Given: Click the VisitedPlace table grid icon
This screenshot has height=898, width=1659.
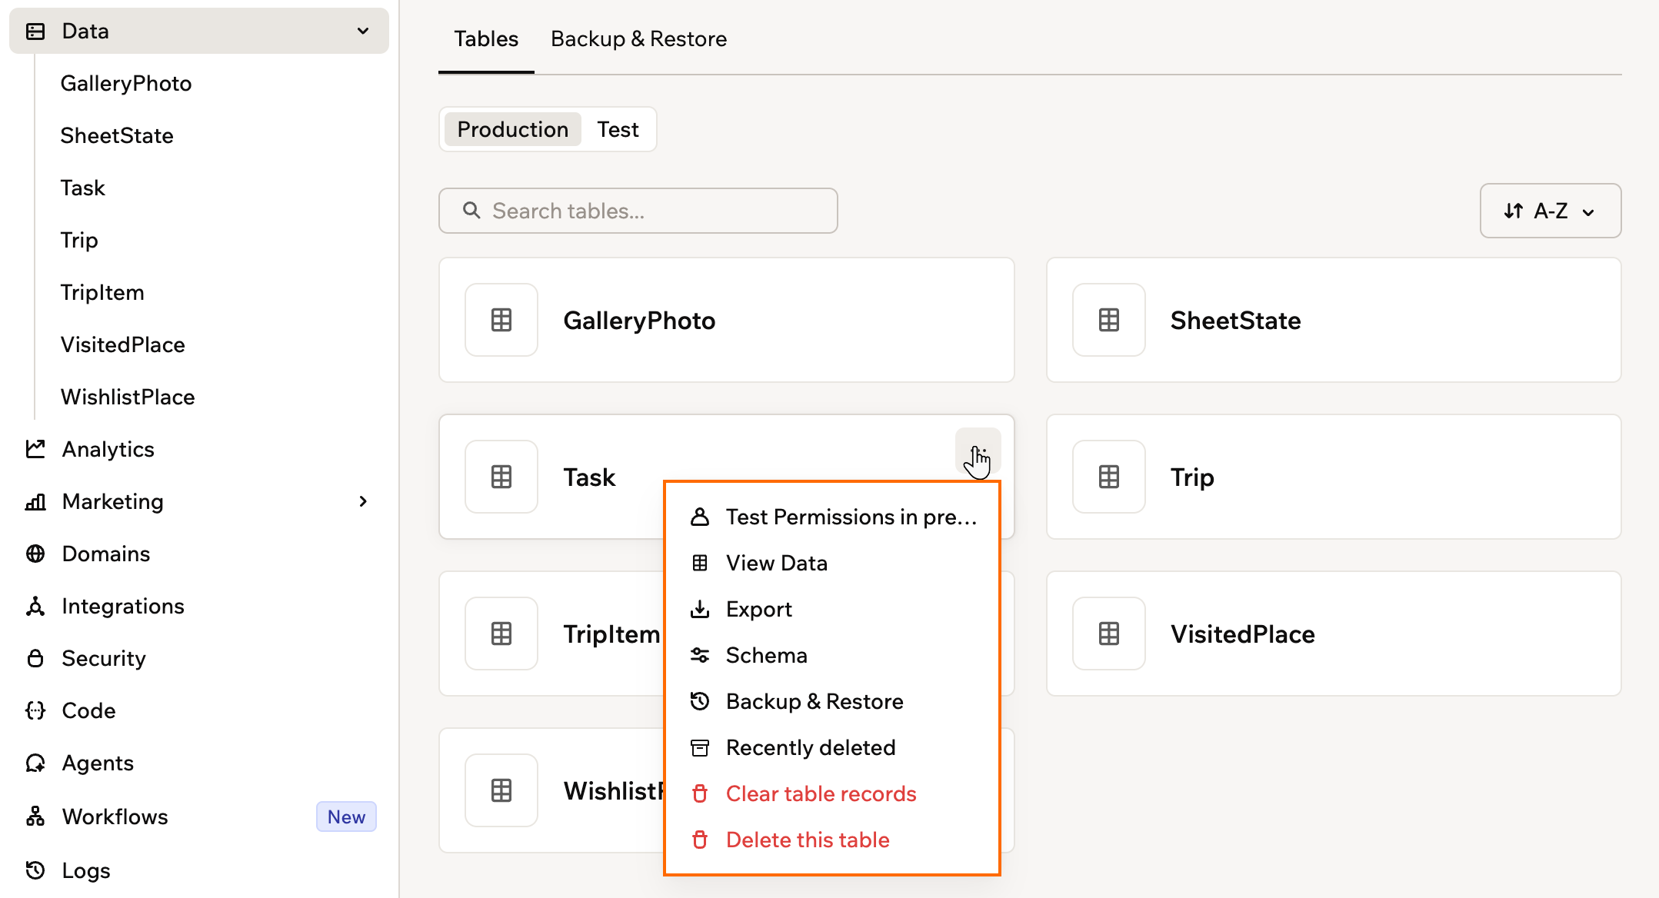Looking at the screenshot, I should (1109, 634).
